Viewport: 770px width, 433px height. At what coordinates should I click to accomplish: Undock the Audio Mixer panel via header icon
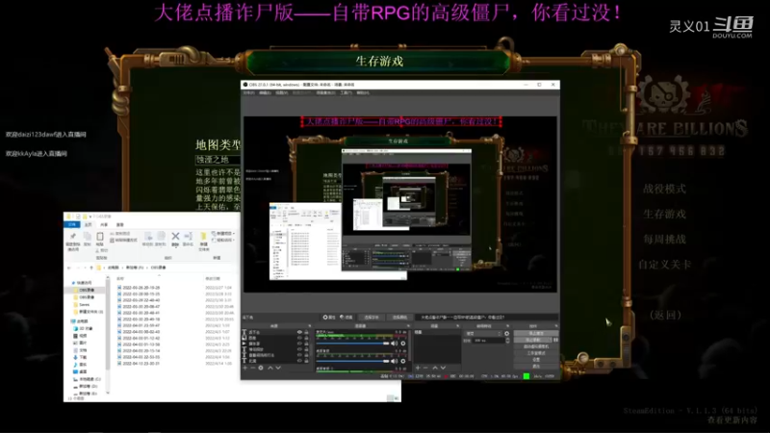pyautogui.click(x=408, y=325)
